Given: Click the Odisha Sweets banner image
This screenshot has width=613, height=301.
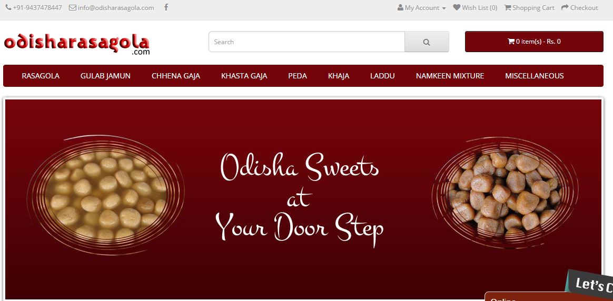Looking at the screenshot, I should point(303,199).
